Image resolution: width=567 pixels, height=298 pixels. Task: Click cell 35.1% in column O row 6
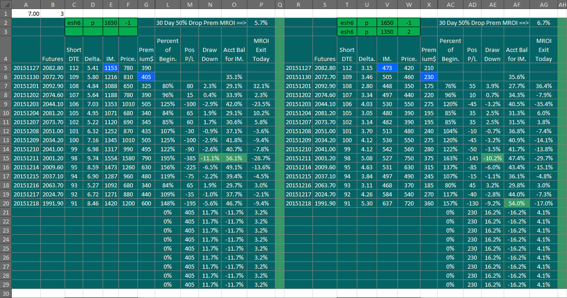234,77
